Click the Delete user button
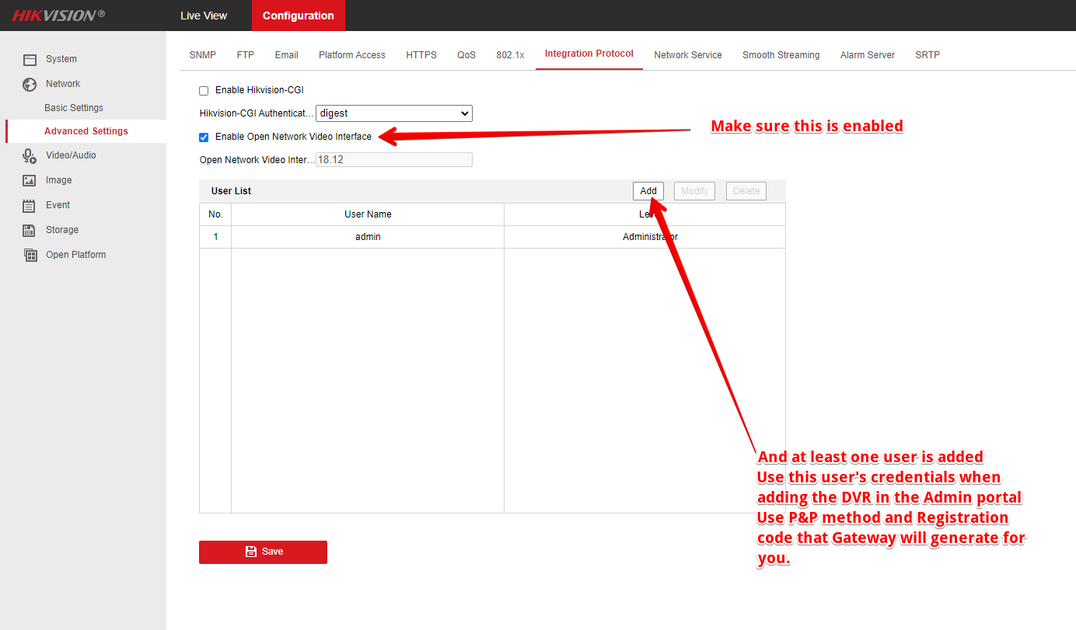Image resolution: width=1076 pixels, height=630 pixels. pos(746,191)
